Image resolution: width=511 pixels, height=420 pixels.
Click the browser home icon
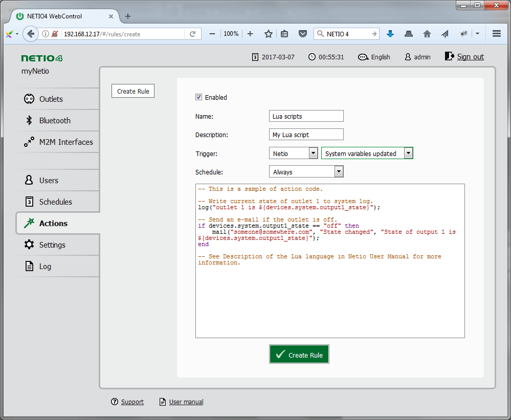[x=427, y=34]
